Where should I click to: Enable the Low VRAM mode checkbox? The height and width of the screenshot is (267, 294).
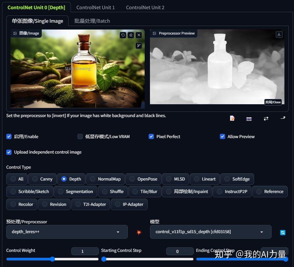click(x=80, y=136)
